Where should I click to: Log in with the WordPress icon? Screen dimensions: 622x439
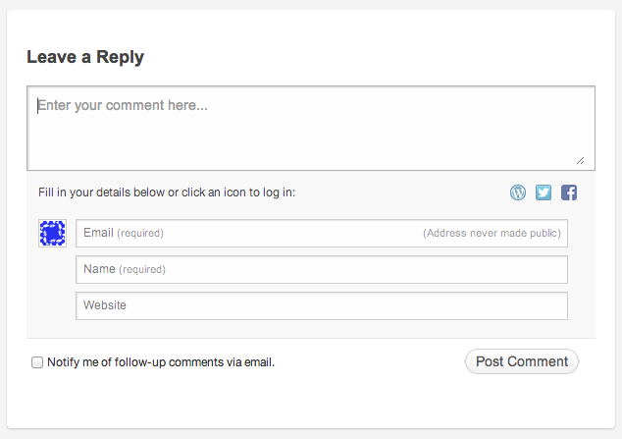(x=518, y=192)
